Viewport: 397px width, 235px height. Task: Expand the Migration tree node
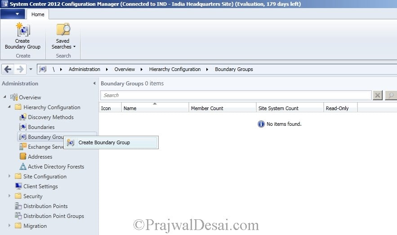pos(9,225)
